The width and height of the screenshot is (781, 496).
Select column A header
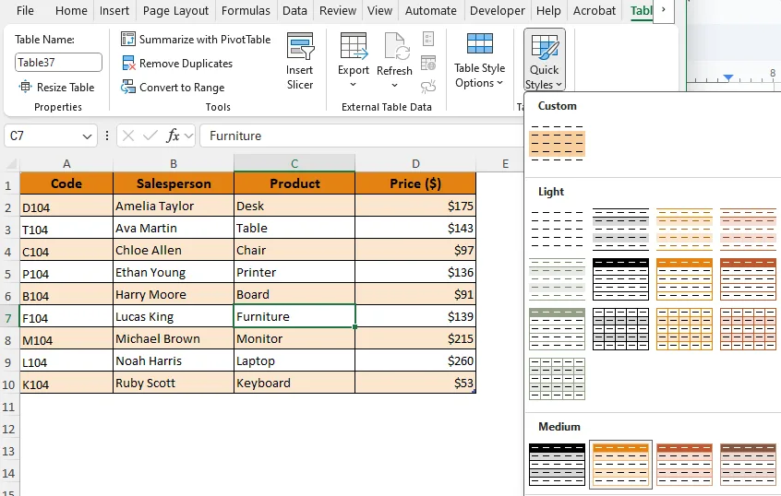[66, 164]
